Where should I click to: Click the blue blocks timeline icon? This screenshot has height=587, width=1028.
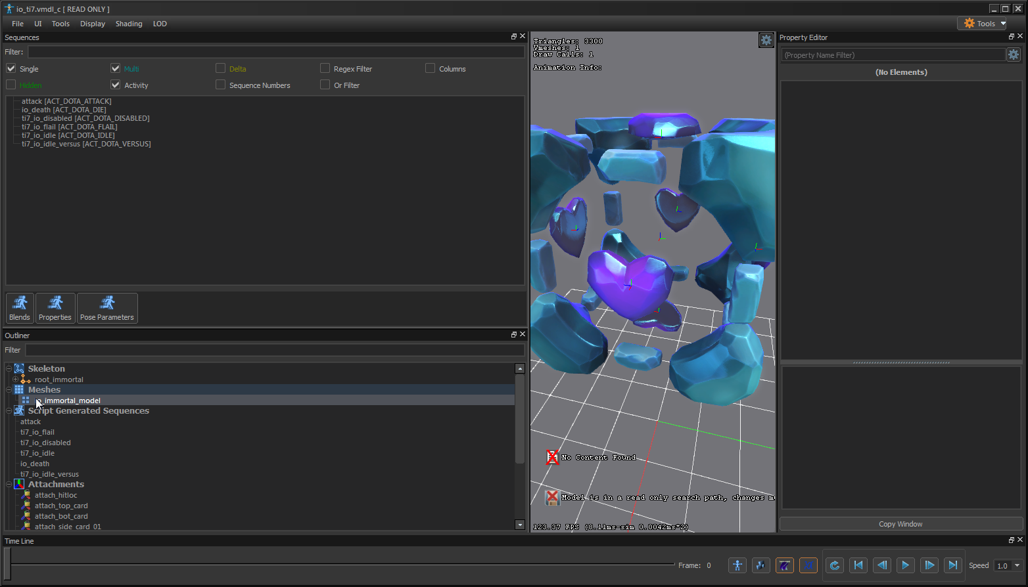[x=761, y=565]
